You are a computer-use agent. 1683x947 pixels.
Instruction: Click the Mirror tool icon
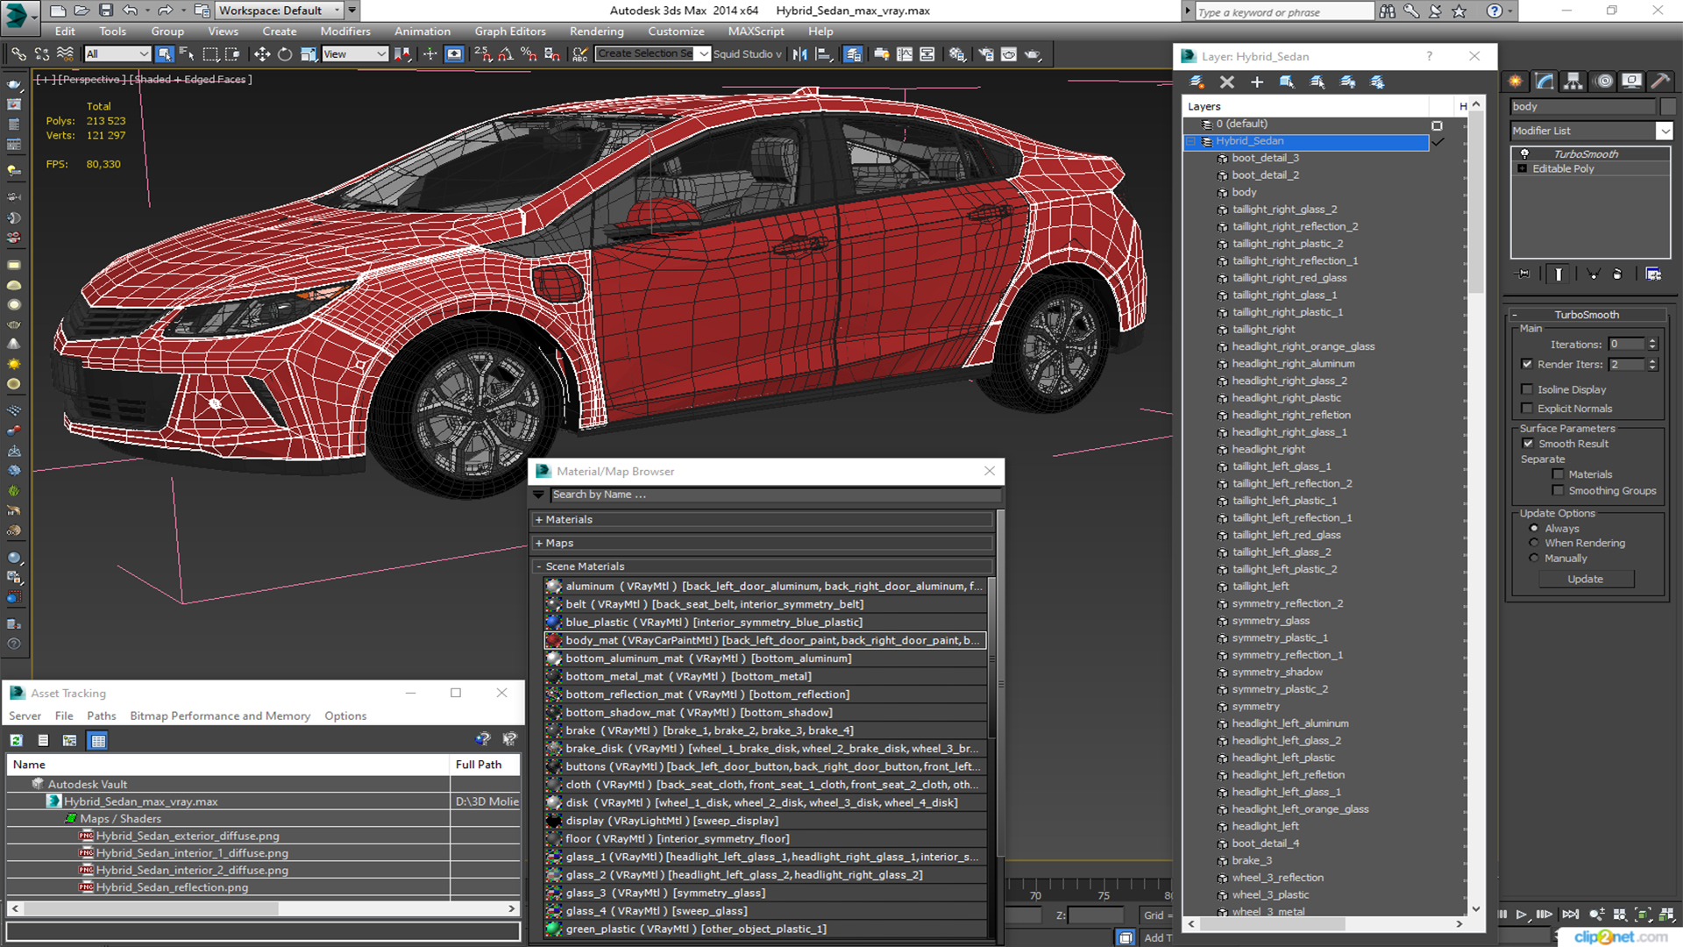point(799,54)
